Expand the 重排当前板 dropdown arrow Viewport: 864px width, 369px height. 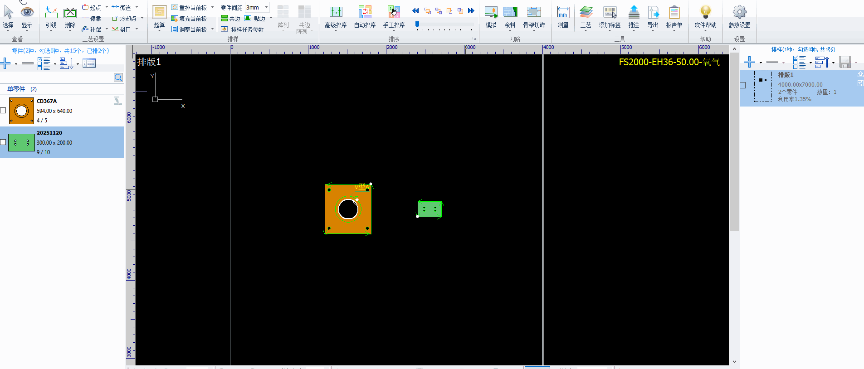pyautogui.click(x=212, y=7)
